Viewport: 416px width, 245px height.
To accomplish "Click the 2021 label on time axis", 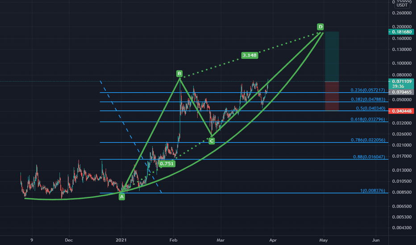I will pos(121,240).
